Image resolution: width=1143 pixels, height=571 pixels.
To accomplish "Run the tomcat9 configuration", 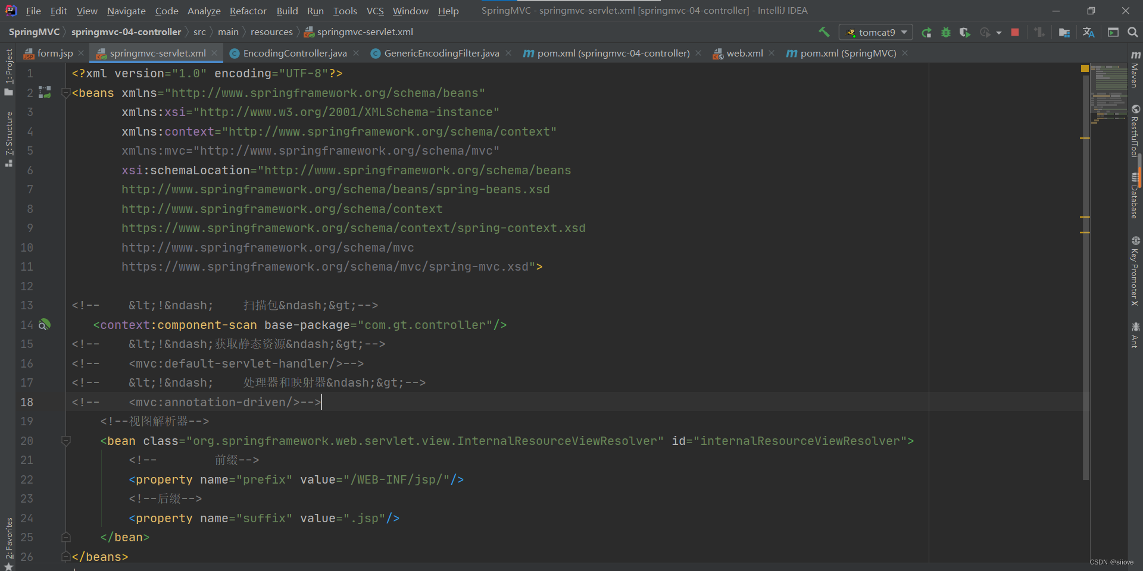I will click(x=927, y=32).
